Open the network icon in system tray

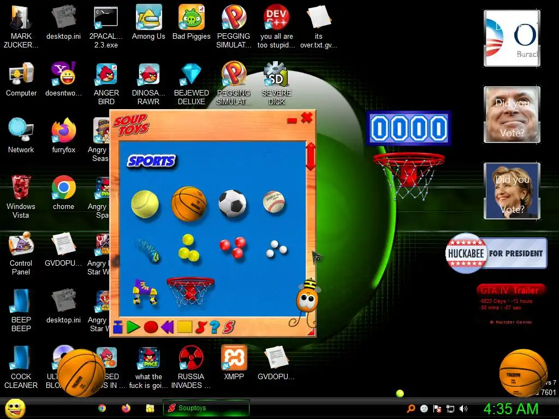click(x=450, y=409)
